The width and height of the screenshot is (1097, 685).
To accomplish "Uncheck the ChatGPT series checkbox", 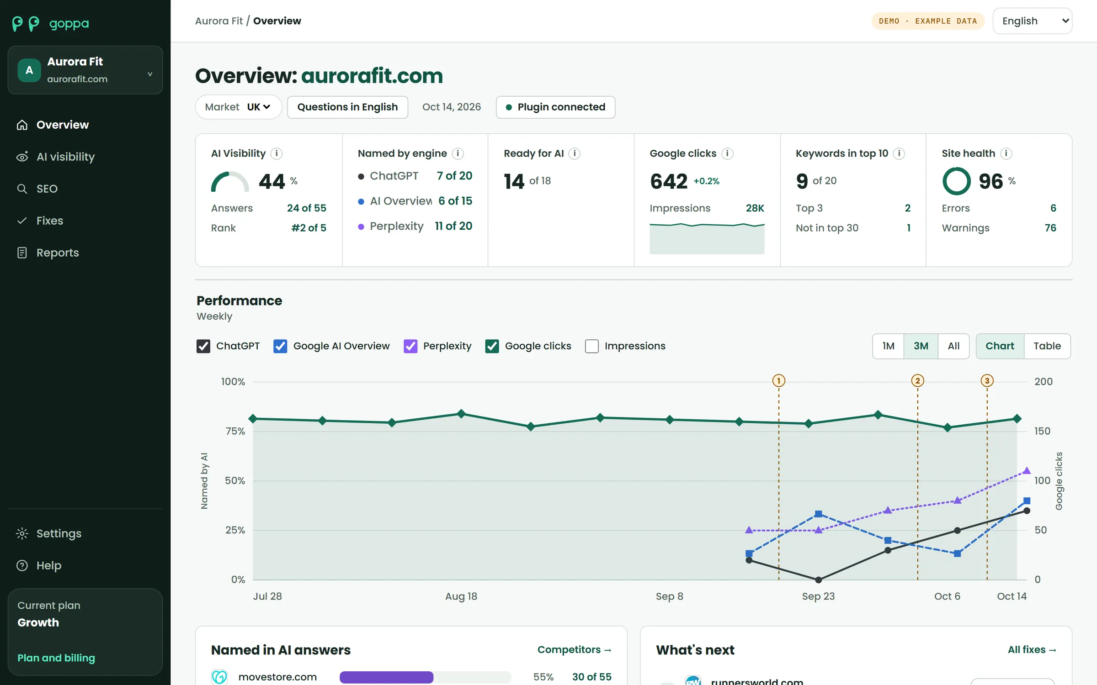I will point(203,346).
